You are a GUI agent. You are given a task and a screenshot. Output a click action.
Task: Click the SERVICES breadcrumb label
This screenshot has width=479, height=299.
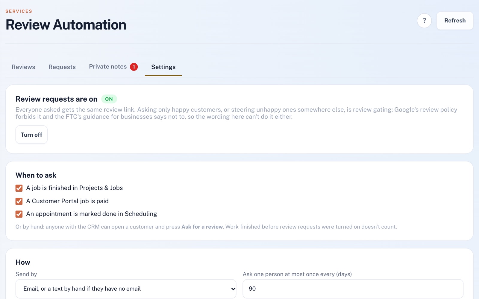coord(19,11)
